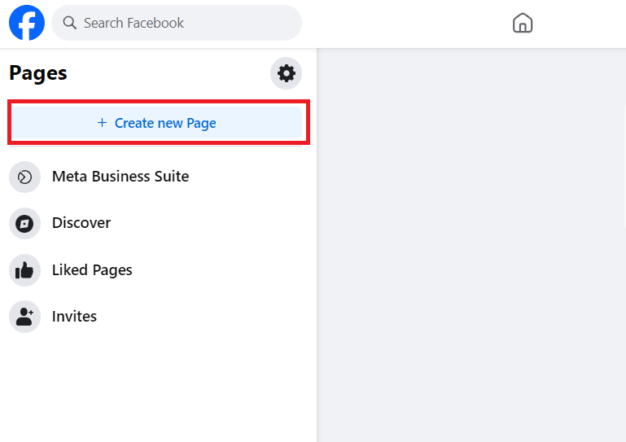
Task: Click the Liked Pages thumbs-up icon
Action: pos(24,270)
